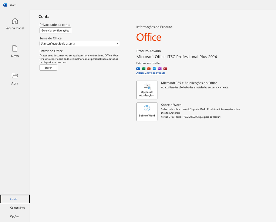This screenshot has width=276, height=222.
Task: Click the Outlook product icon
Action: click(x=154, y=69)
